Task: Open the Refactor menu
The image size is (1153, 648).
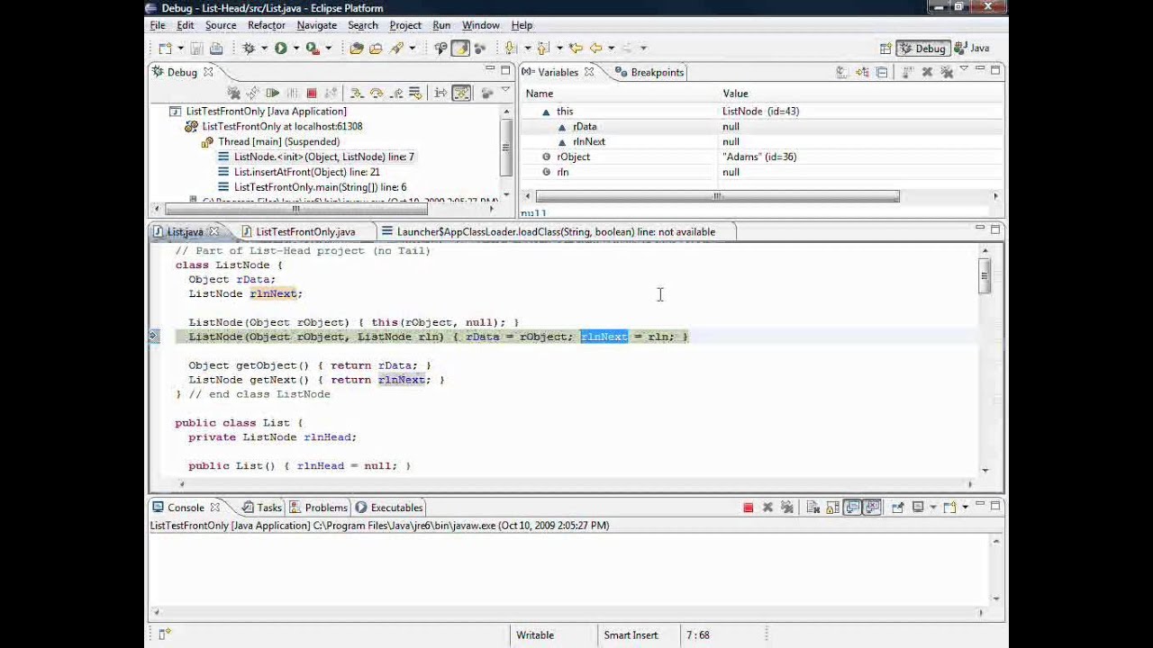Action: coord(267,25)
